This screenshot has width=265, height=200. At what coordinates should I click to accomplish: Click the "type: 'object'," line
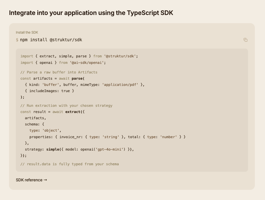click(45, 131)
